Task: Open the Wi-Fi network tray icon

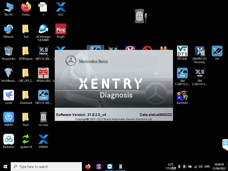Action: tap(196, 167)
